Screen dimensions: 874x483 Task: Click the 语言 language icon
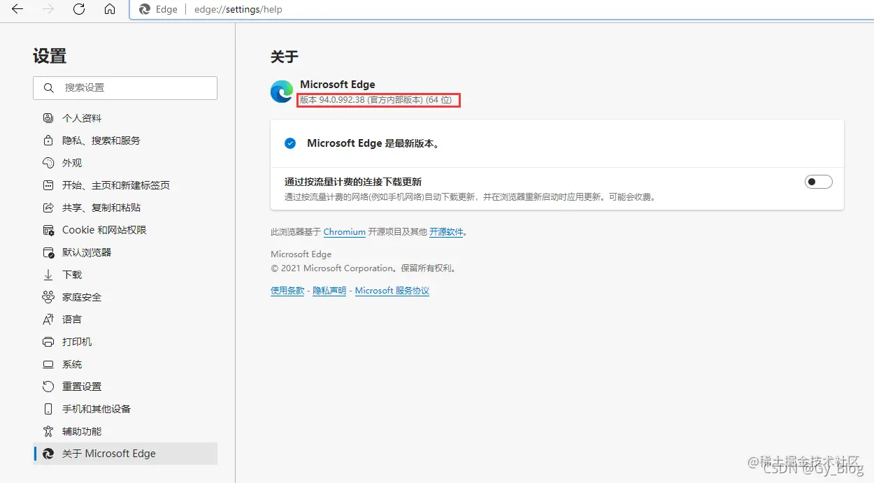coord(48,319)
